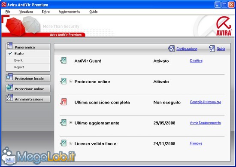Open the Amministrazione section
The height and width of the screenshot is (167, 236).
(28, 99)
